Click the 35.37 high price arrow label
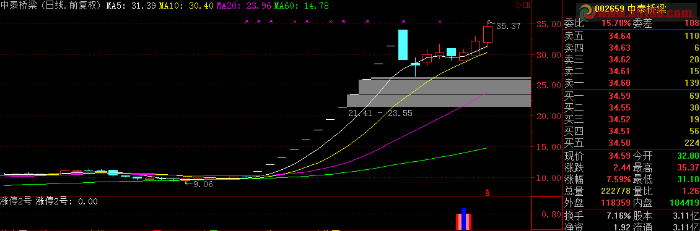 [x=504, y=25]
